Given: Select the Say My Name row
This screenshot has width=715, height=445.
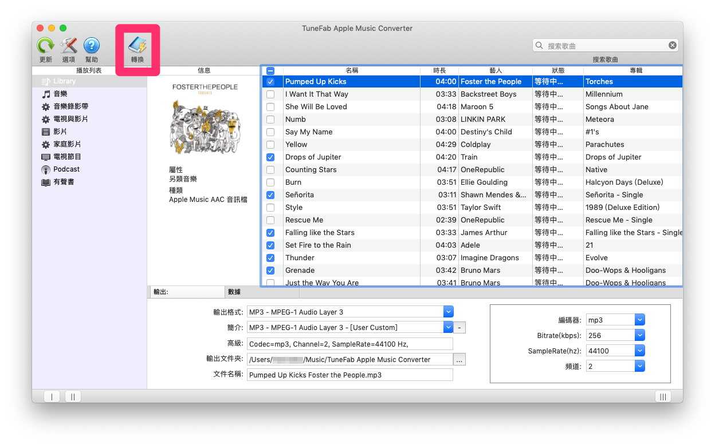Looking at the screenshot, I should 473,132.
